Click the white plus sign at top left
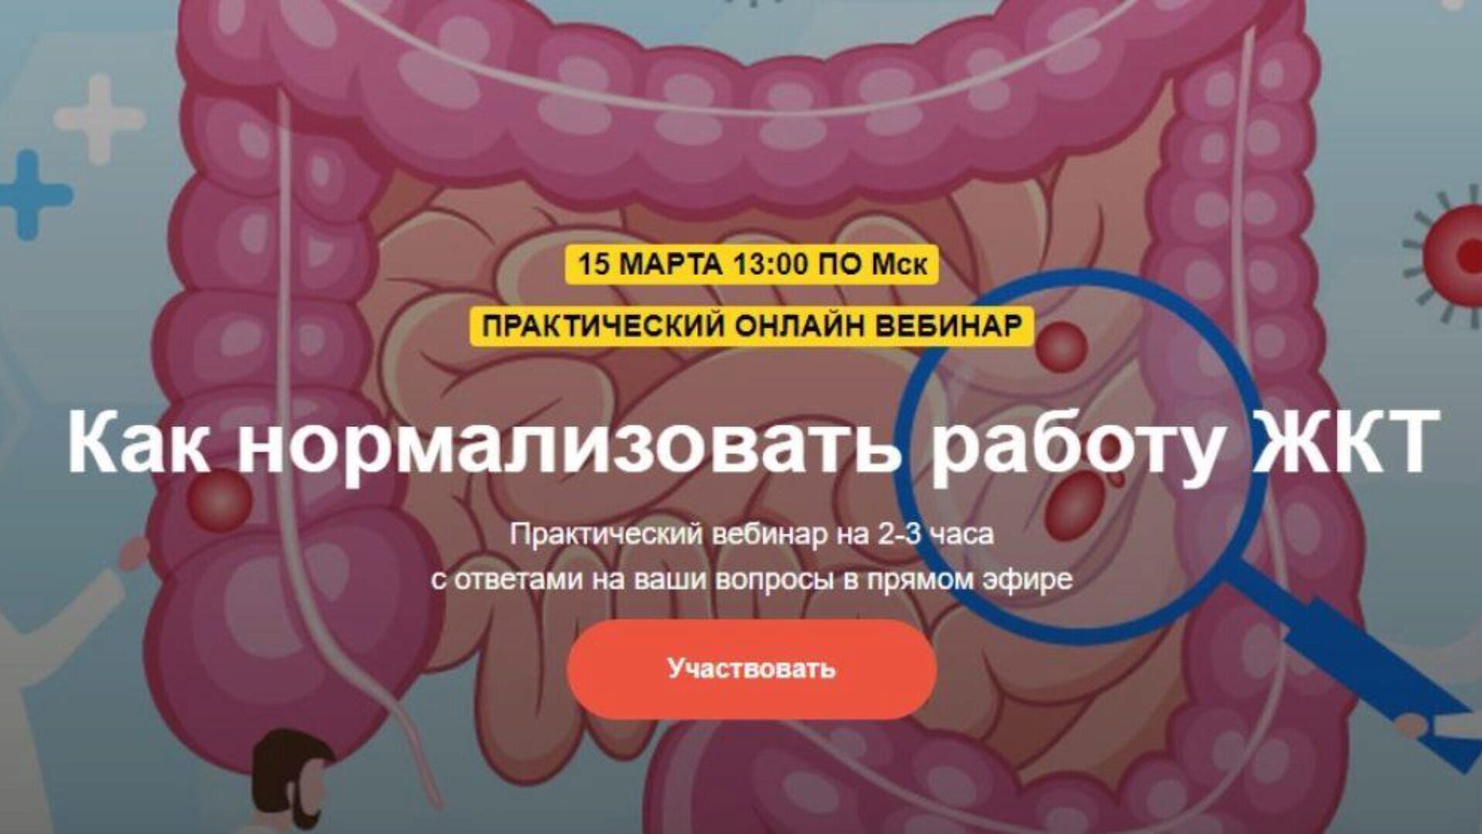 99,118
